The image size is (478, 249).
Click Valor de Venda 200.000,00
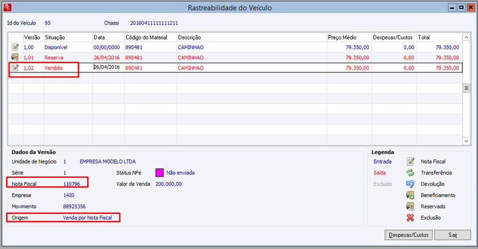(168, 184)
